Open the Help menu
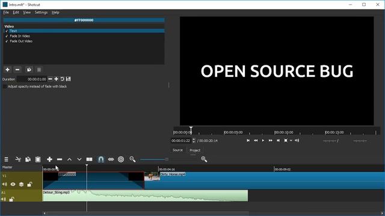385x216 pixels. [55, 13]
